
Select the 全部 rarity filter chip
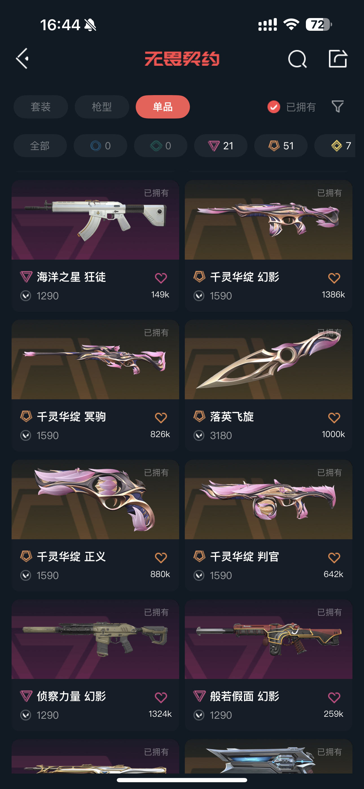pyautogui.click(x=40, y=146)
